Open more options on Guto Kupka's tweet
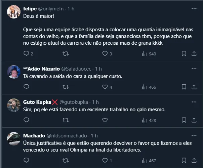The image size is (203, 168). [194, 102]
